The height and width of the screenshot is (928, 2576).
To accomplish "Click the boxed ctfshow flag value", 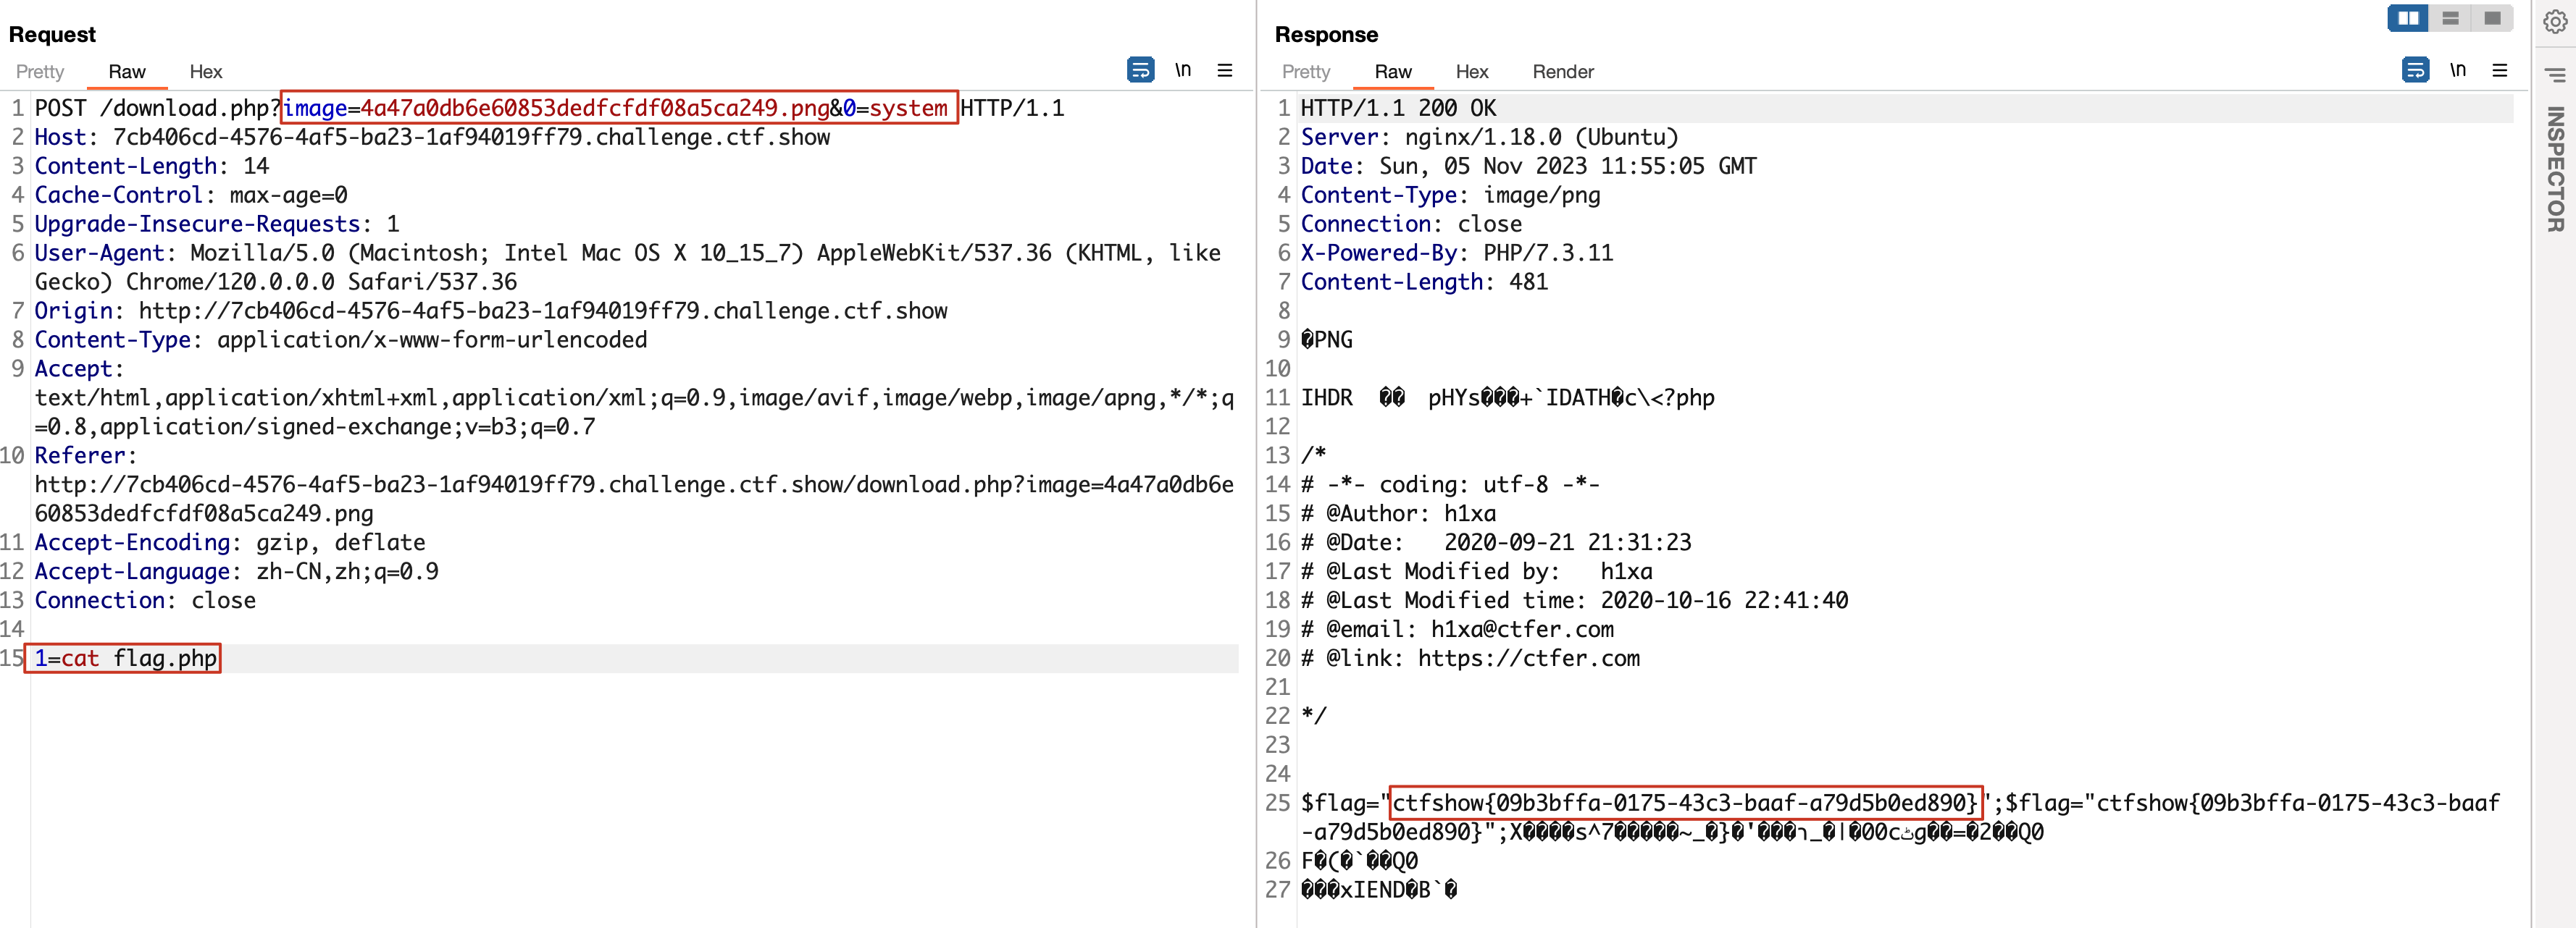I will 1685,802.
